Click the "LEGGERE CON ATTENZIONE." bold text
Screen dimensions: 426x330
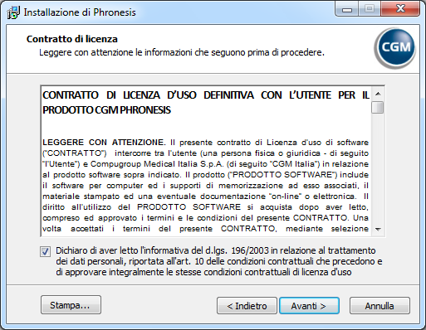click(104, 143)
